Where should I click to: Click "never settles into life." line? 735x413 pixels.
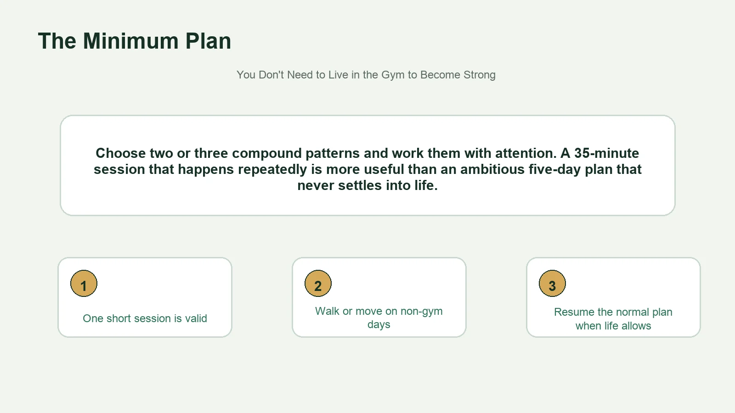pyautogui.click(x=367, y=185)
